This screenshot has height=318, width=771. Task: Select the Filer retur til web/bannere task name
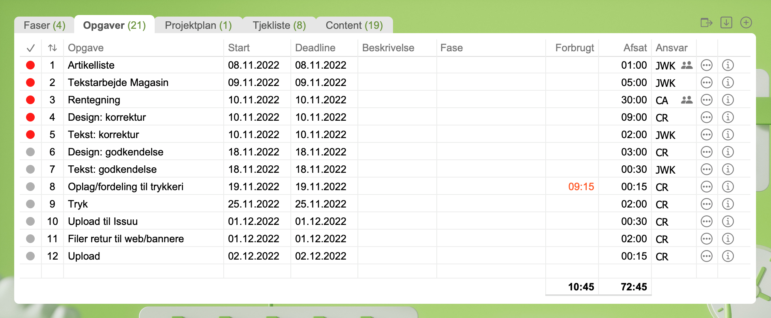coord(126,239)
